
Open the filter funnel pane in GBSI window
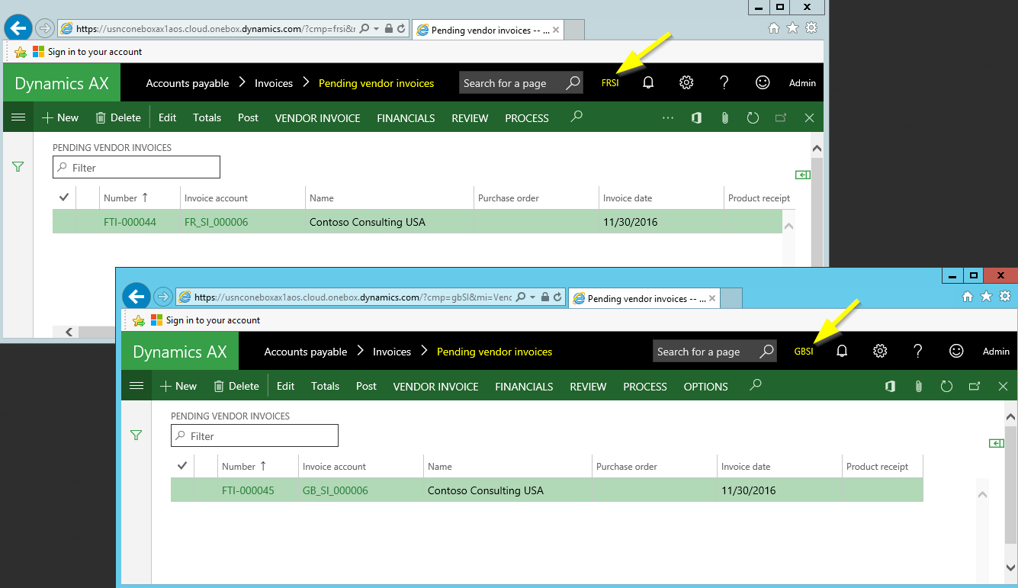coord(136,435)
